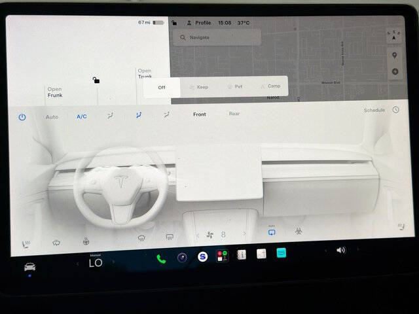Raise temperature with arrow right of LO
Image resolution: width=419 pixels, height=314 pixels.
pyautogui.click(x=113, y=262)
